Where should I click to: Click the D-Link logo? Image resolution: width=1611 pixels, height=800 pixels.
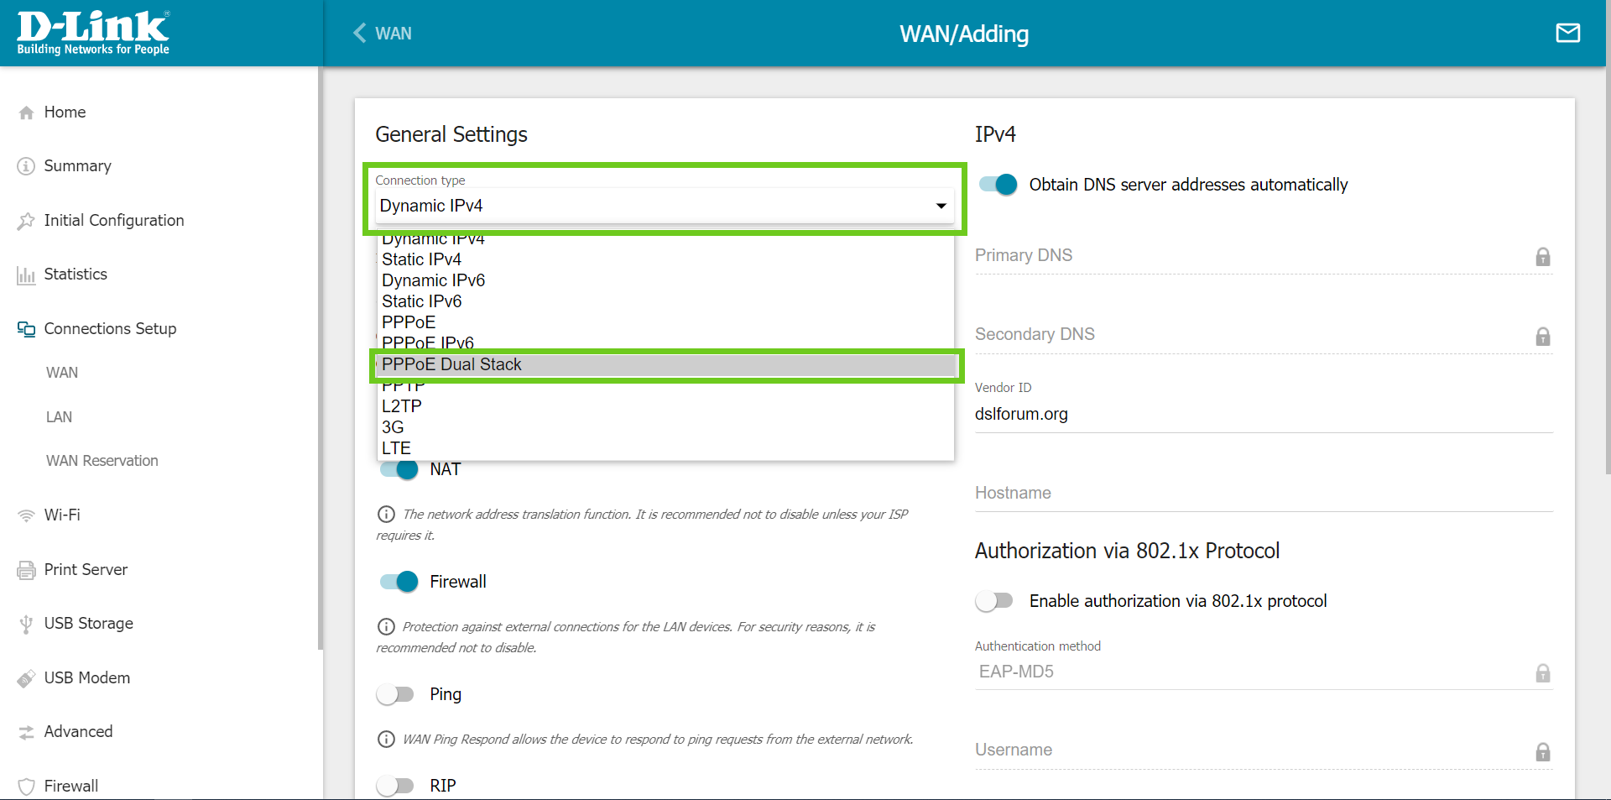[93, 33]
